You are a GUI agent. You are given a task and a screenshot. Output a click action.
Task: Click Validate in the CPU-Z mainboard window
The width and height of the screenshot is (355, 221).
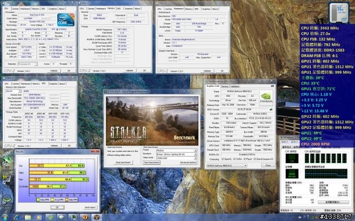[x=207, y=71]
